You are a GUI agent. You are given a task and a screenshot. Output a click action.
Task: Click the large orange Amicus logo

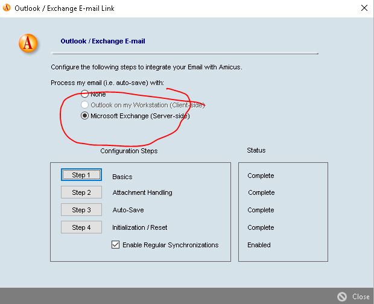click(28, 43)
